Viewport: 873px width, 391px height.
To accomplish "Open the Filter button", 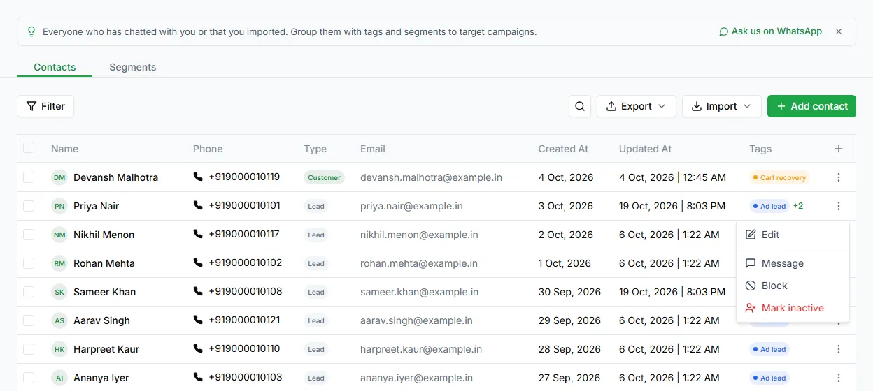I will pos(45,106).
